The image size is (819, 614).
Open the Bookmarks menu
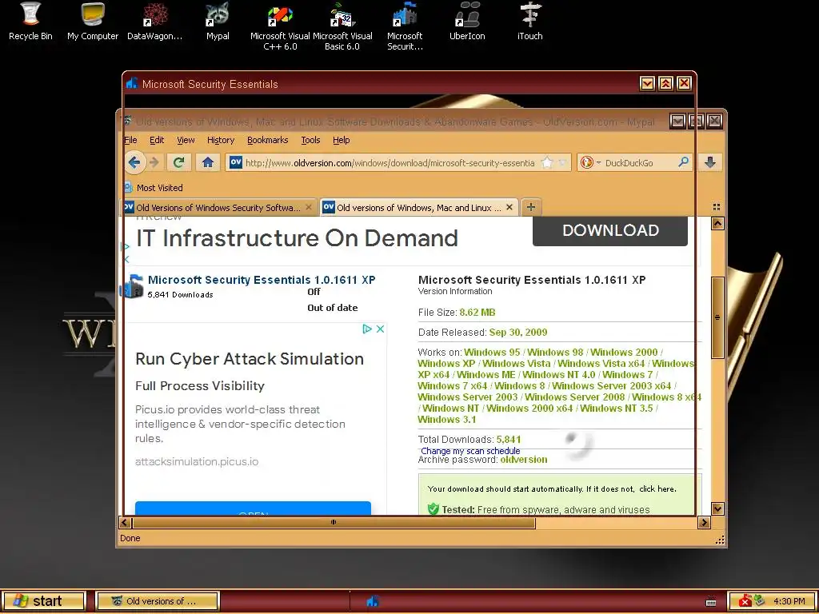tap(267, 140)
